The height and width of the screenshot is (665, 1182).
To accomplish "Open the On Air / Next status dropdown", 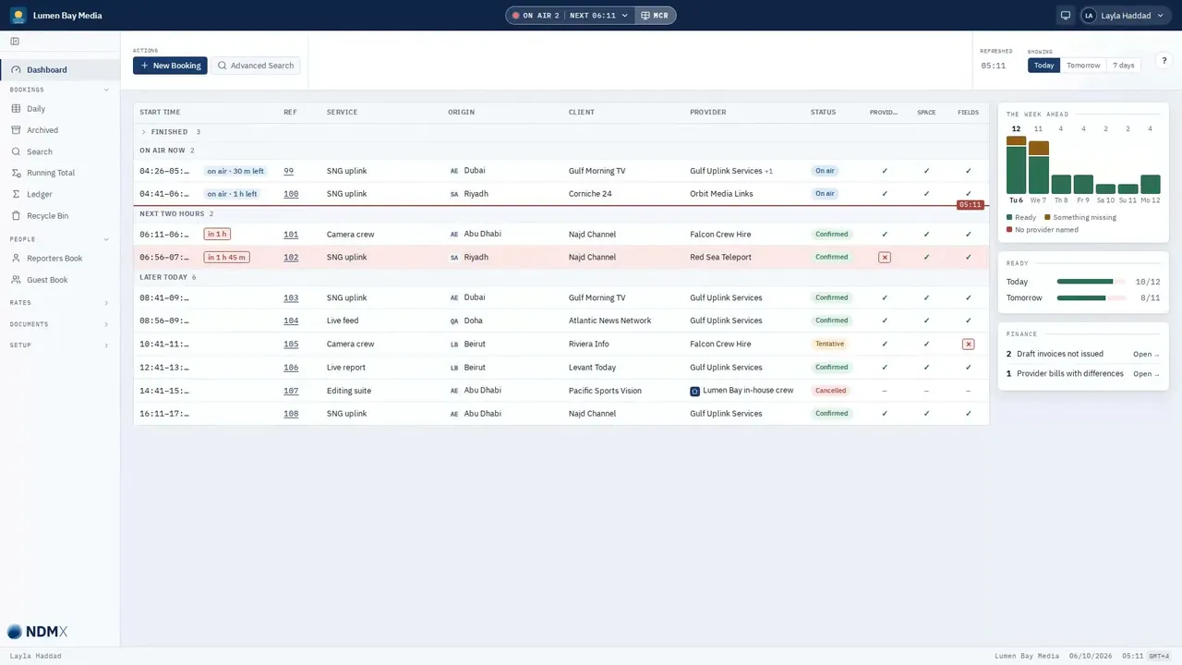I will point(571,16).
